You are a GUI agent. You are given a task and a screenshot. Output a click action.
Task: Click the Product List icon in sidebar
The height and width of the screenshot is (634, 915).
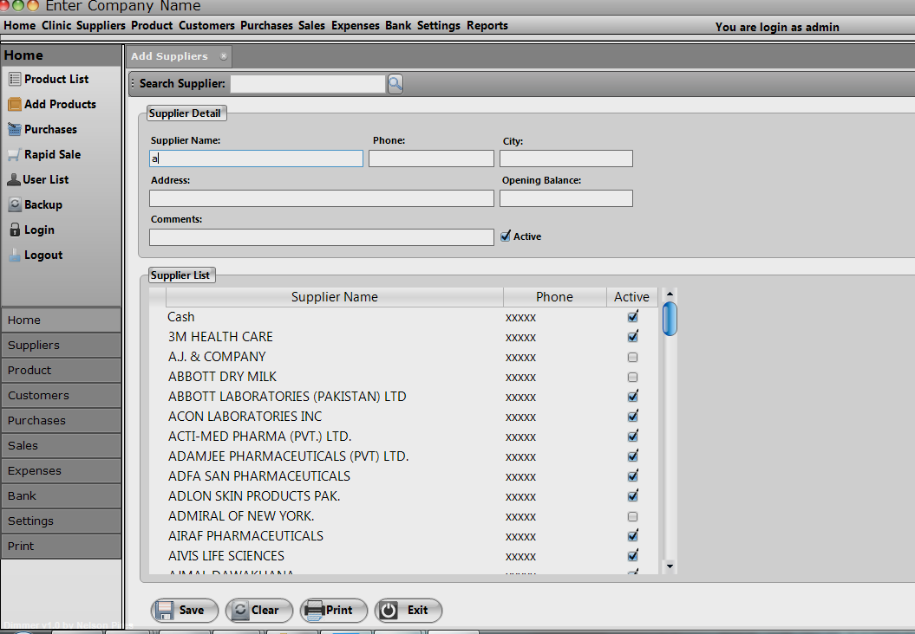coord(15,79)
